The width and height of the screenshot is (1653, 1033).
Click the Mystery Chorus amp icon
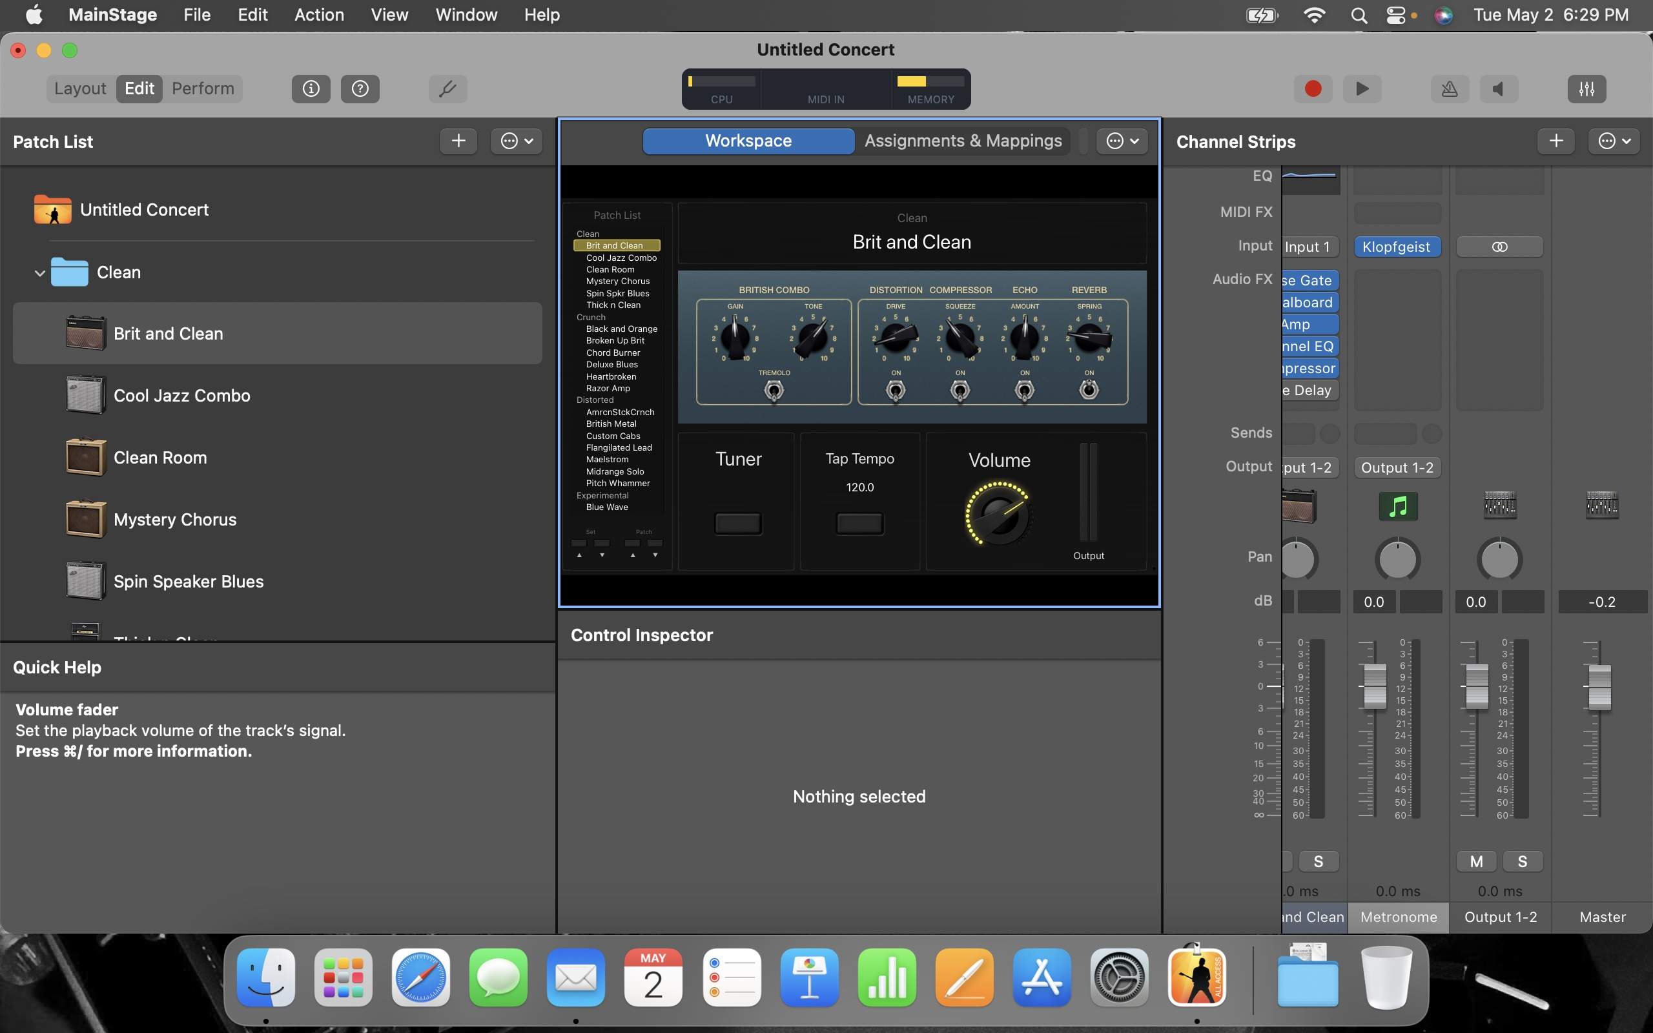click(x=85, y=519)
